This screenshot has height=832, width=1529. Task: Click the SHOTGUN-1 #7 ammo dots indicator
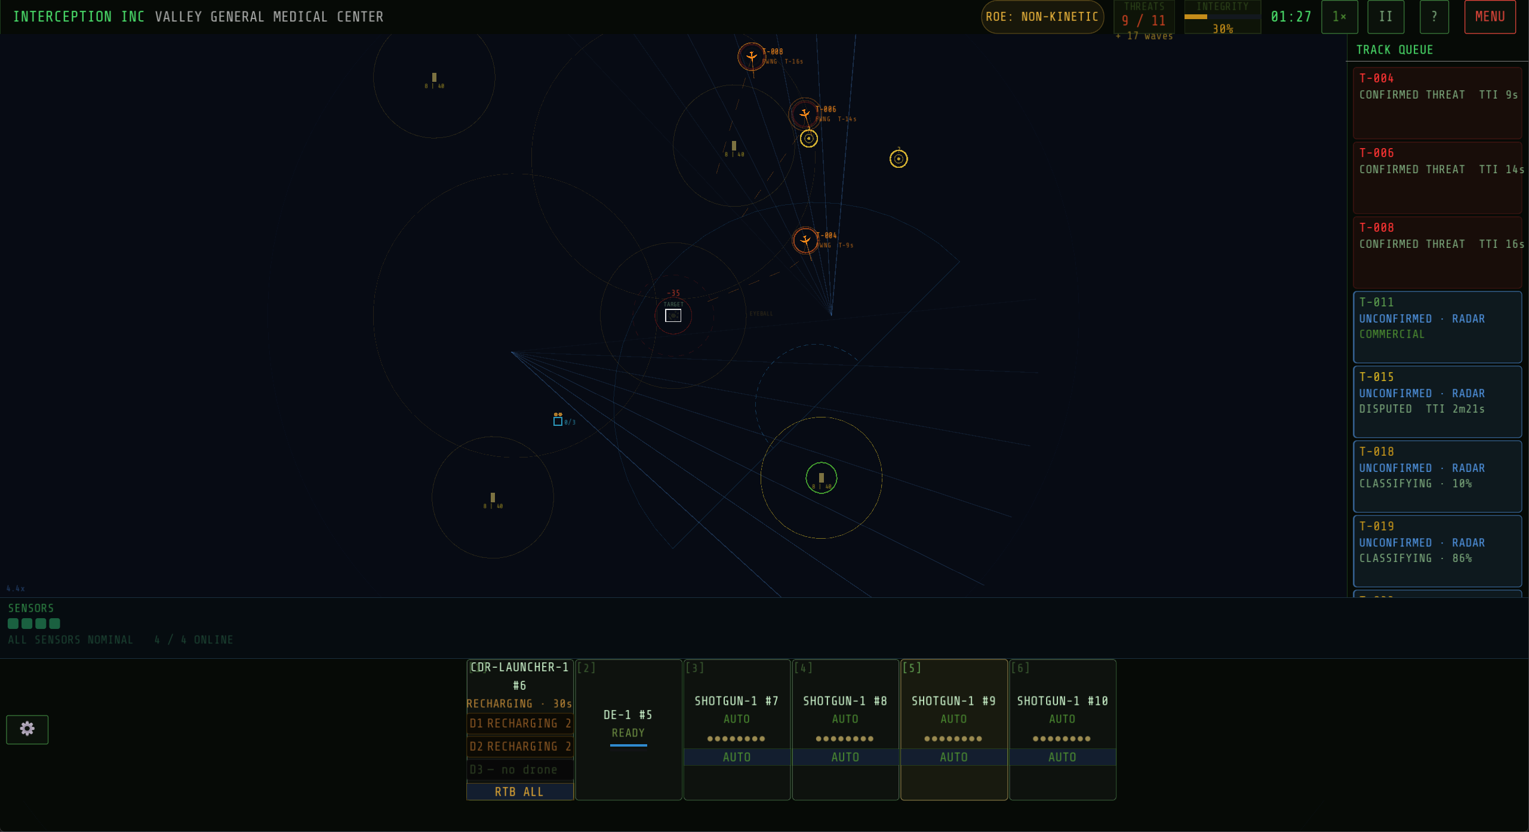coord(736,739)
